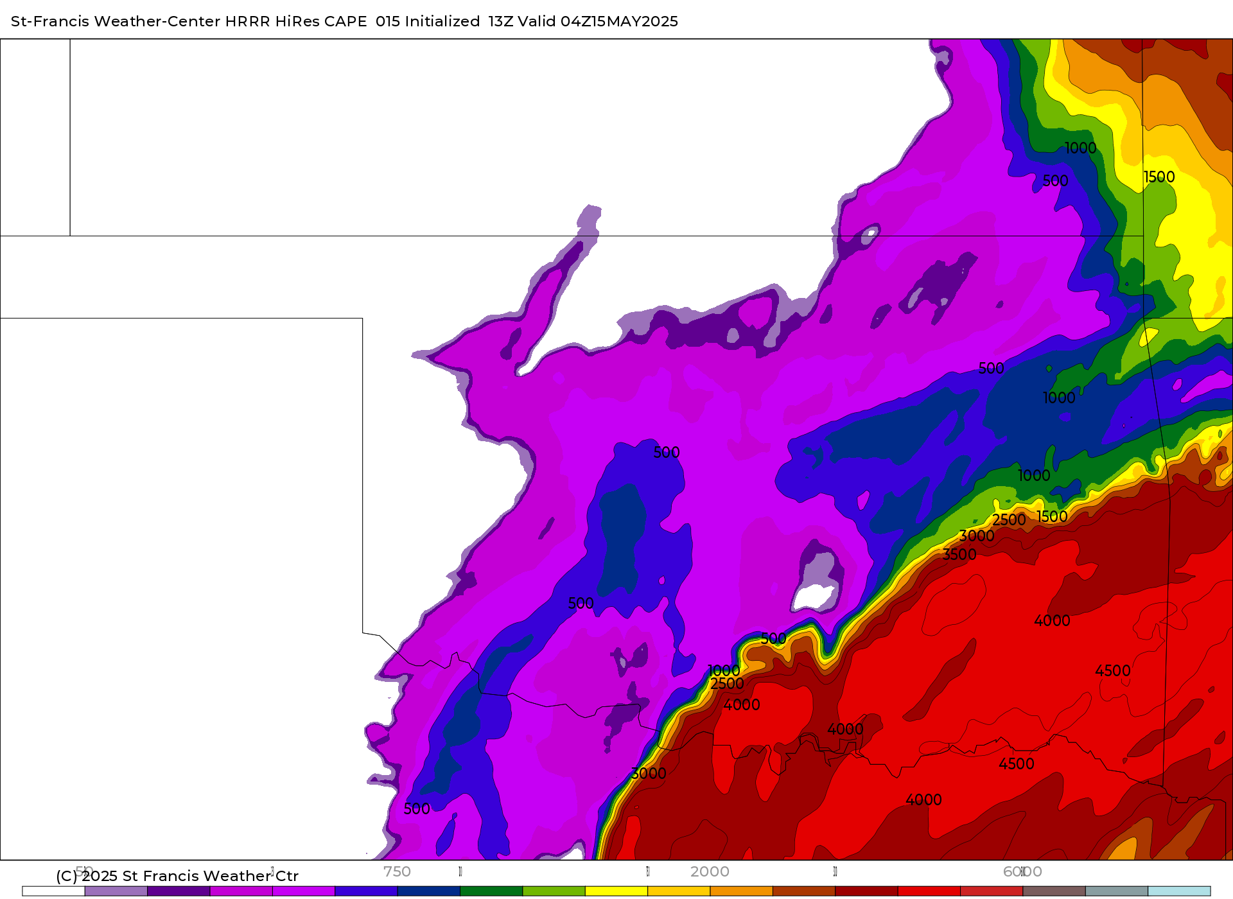Viewport: 1233px width, 899px height.
Task: Click the lavender legend swatch
Action: coord(116,891)
